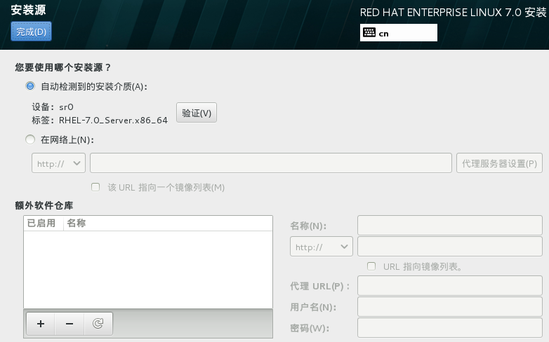Screen dimensions: 549x342
Task: Add a repository with plus icon
Action: point(41,324)
